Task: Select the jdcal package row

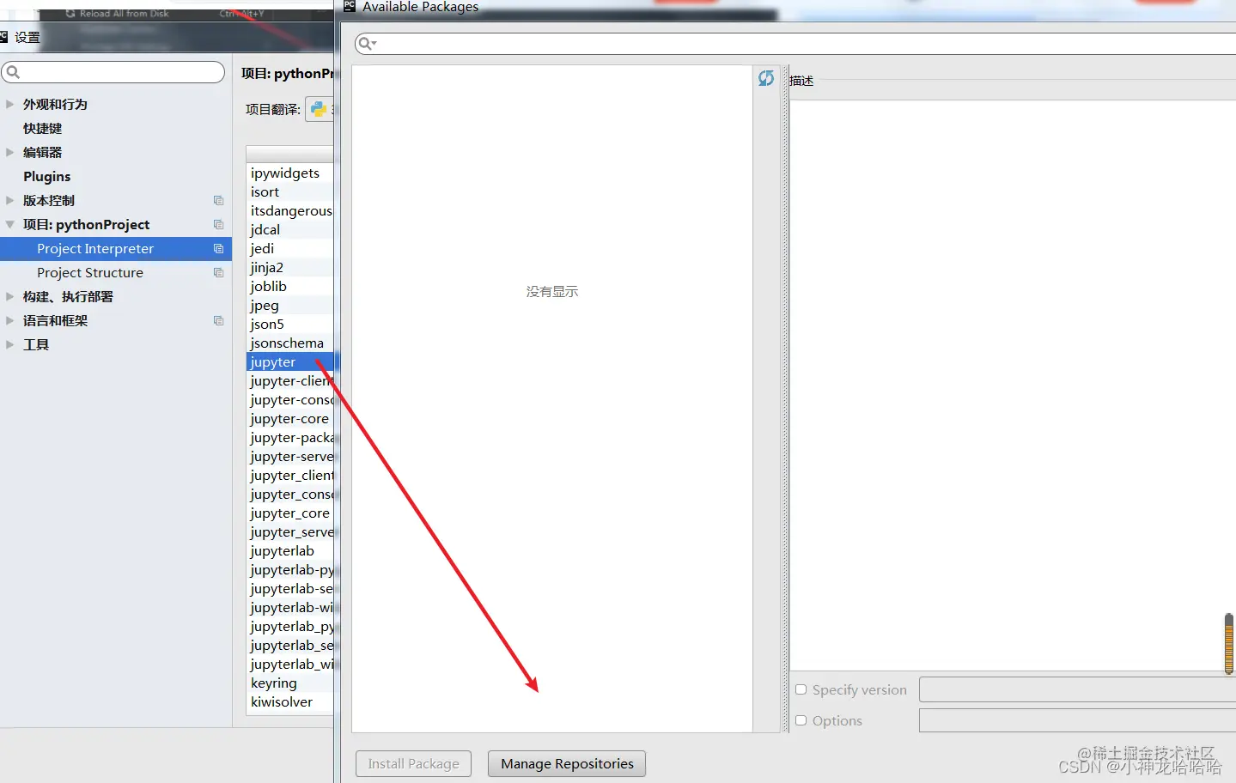Action: point(289,229)
